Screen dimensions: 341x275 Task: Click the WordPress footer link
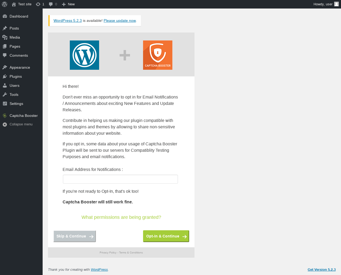tap(99, 270)
